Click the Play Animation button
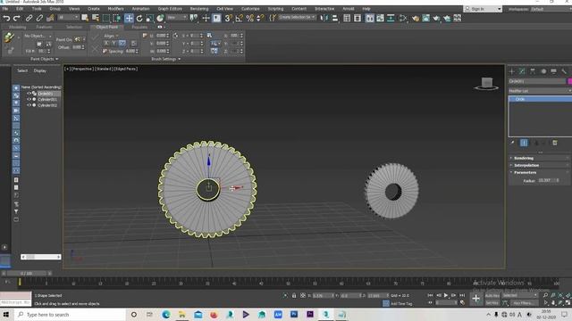Screen dimensions: 572x321 pyautogui.click(x=445, y=295)
